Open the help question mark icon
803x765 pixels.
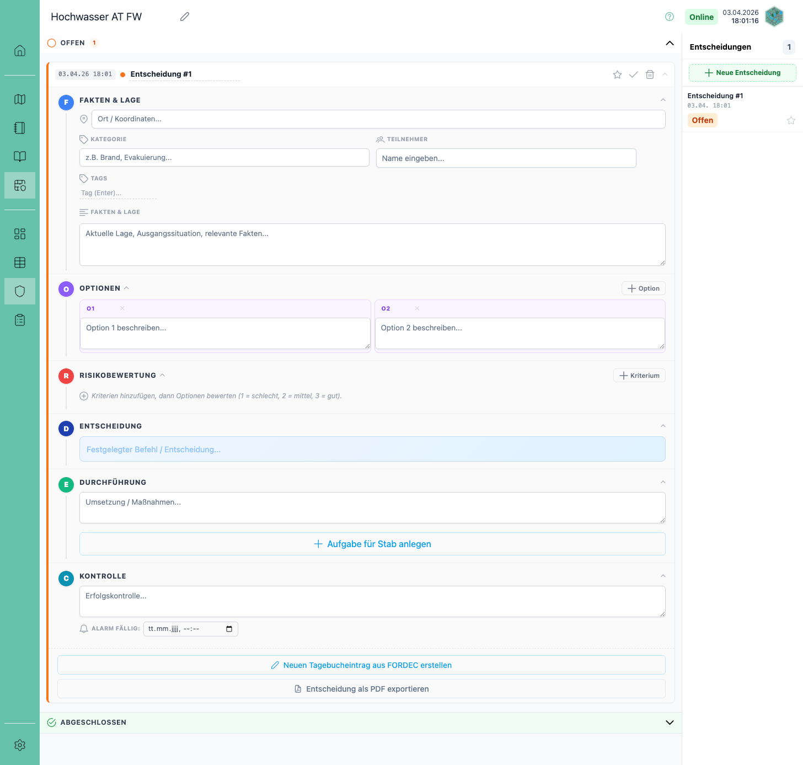point(670,17)
